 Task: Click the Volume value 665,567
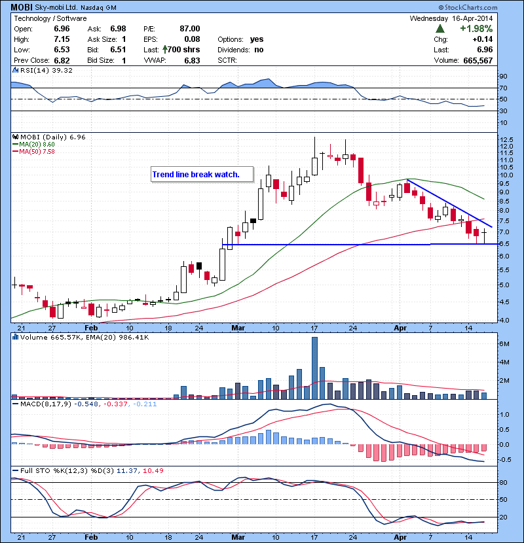coord(478,60)
